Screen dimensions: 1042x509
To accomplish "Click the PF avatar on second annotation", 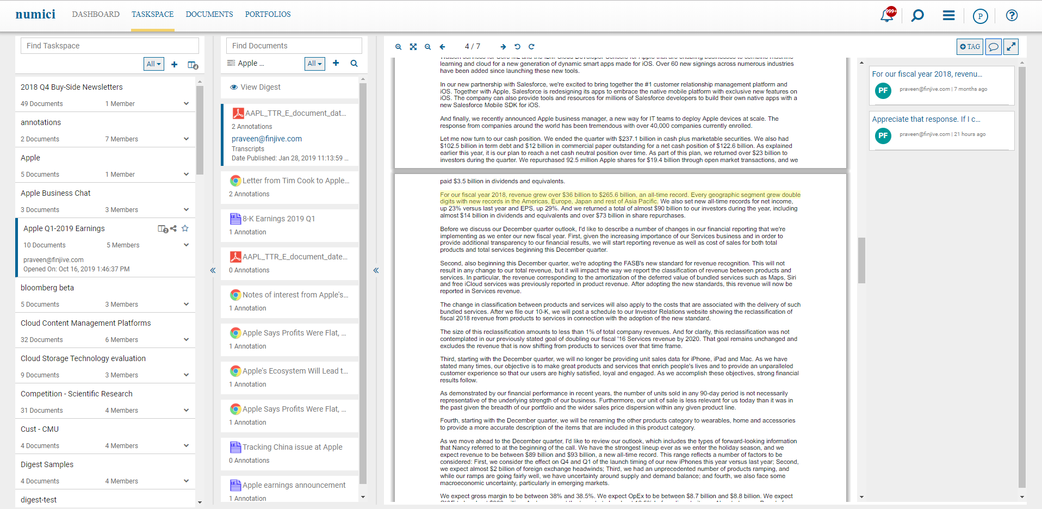I will [883, 135].
